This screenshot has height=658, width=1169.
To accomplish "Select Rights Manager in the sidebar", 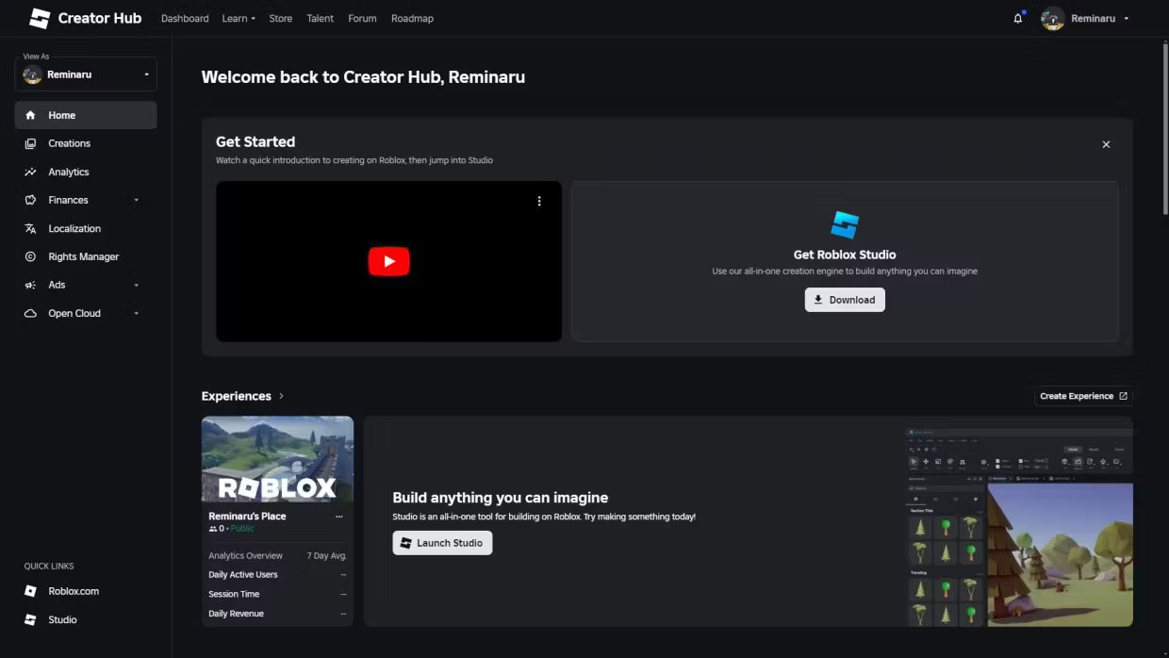I will click(x=86, y=256).
